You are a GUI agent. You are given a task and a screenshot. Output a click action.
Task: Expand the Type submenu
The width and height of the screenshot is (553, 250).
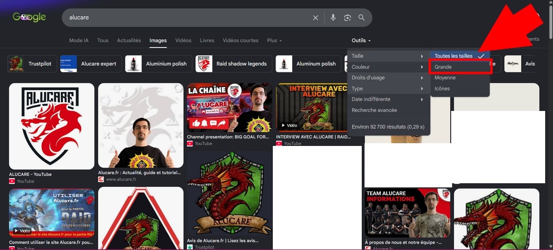(x=388, y=88)
